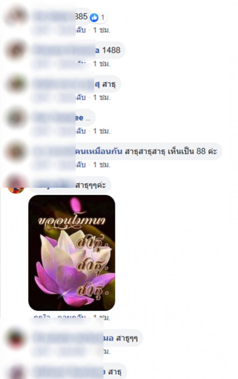Click the avatar next to the 'มอ สาธุๆๆ' comment
This screenshot has width=238, height=379.
pos(16,338)
